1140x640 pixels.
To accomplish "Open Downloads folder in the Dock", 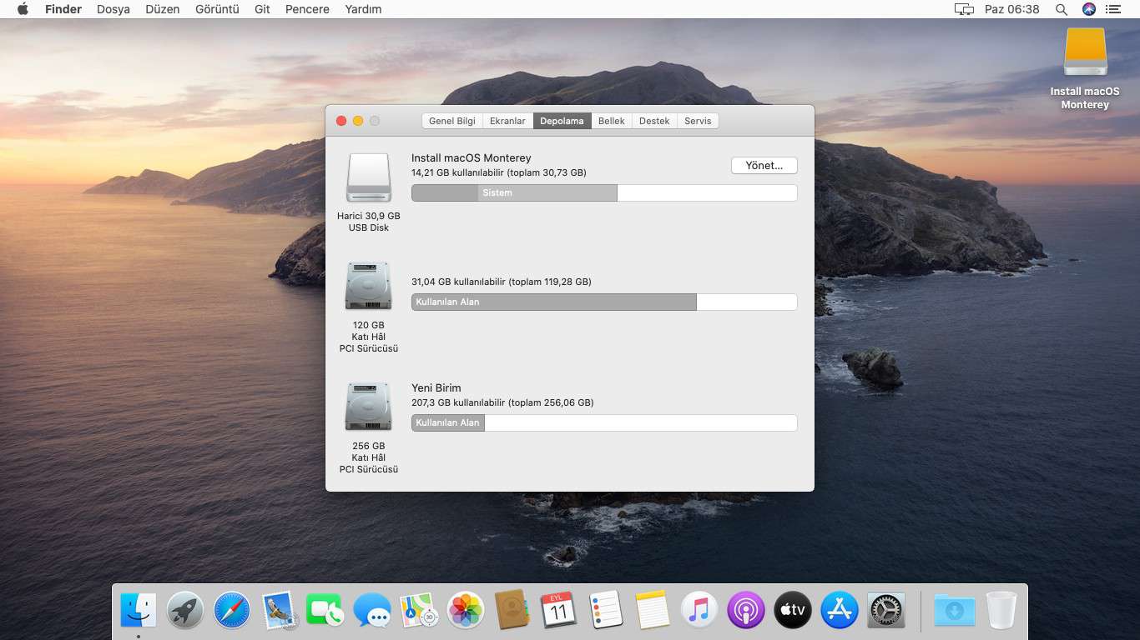I will tap(954, 610).
